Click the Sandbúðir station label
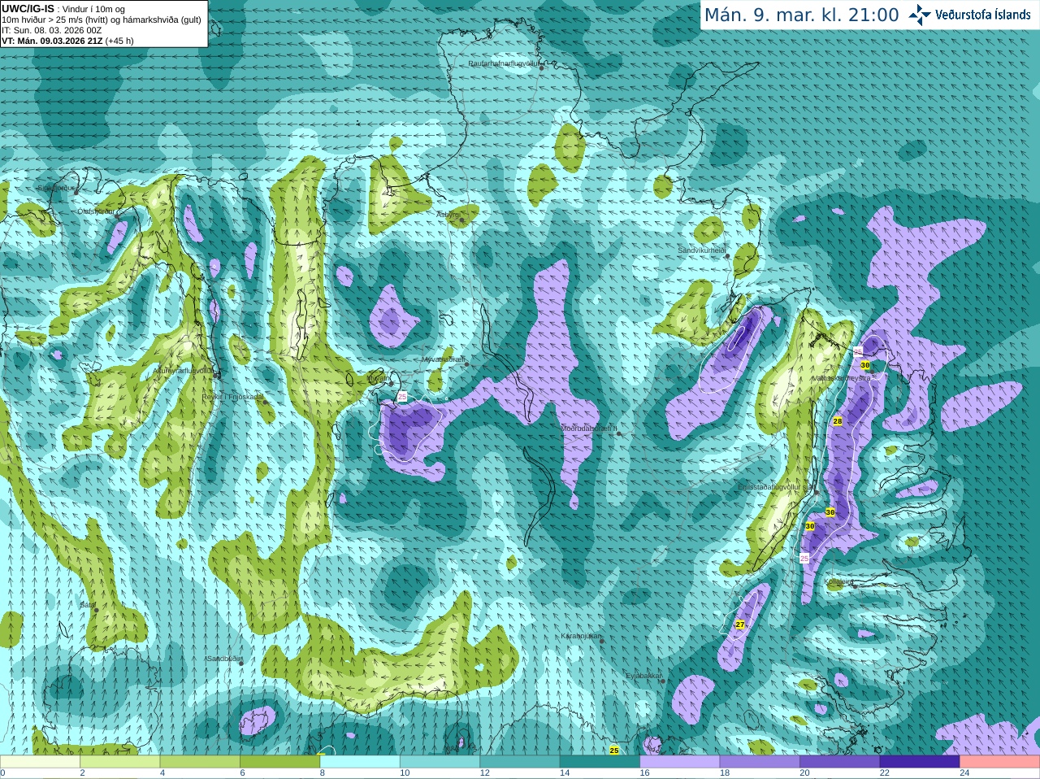Image resolution: width=1040 pixels, height=779 pixels. (223, 659)
